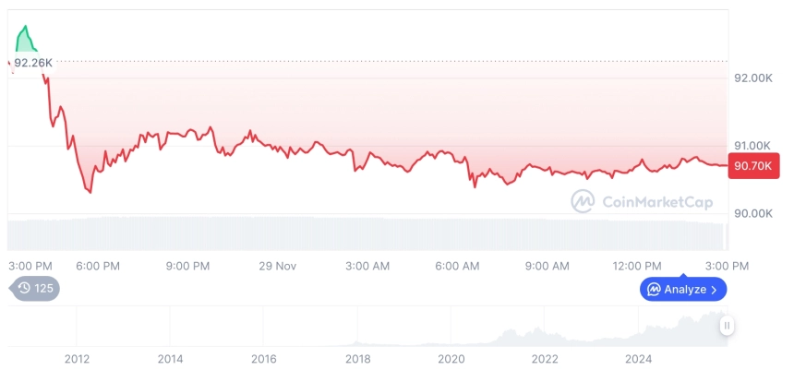Click the 6:00 AM time axis label

point(457,266)
